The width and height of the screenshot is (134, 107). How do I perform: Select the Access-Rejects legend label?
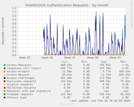point(18,75)
